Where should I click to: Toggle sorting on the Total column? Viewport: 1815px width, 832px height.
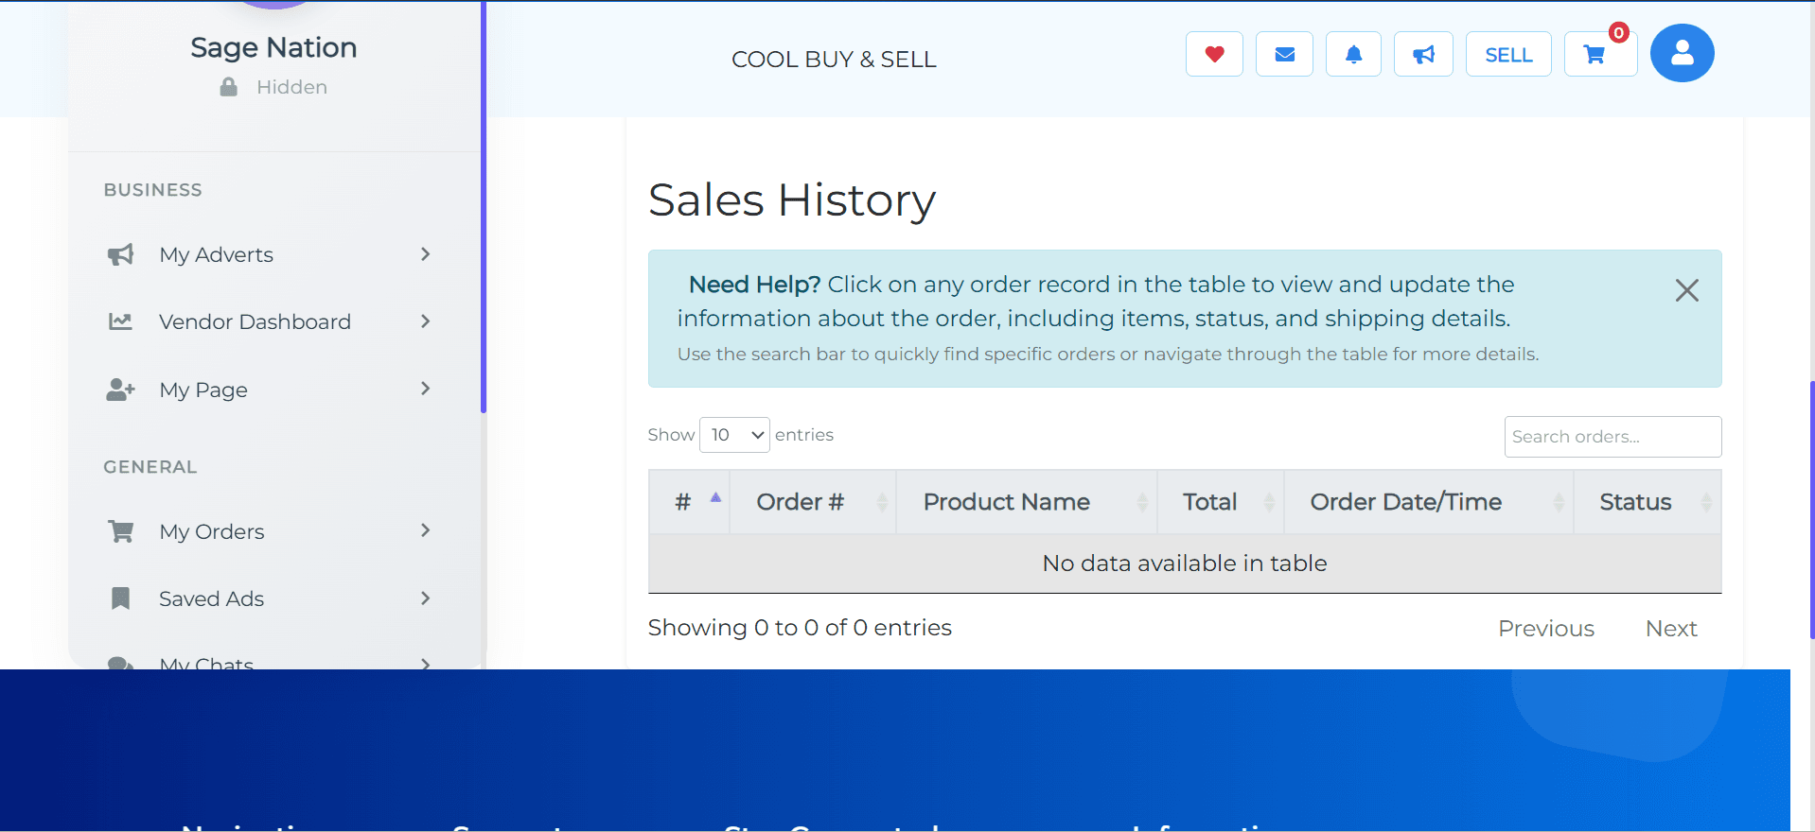tap(1209, 502)
